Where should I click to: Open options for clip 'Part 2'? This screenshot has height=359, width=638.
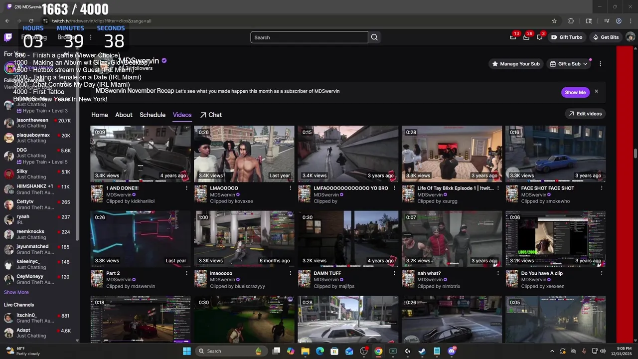point(187,273)
